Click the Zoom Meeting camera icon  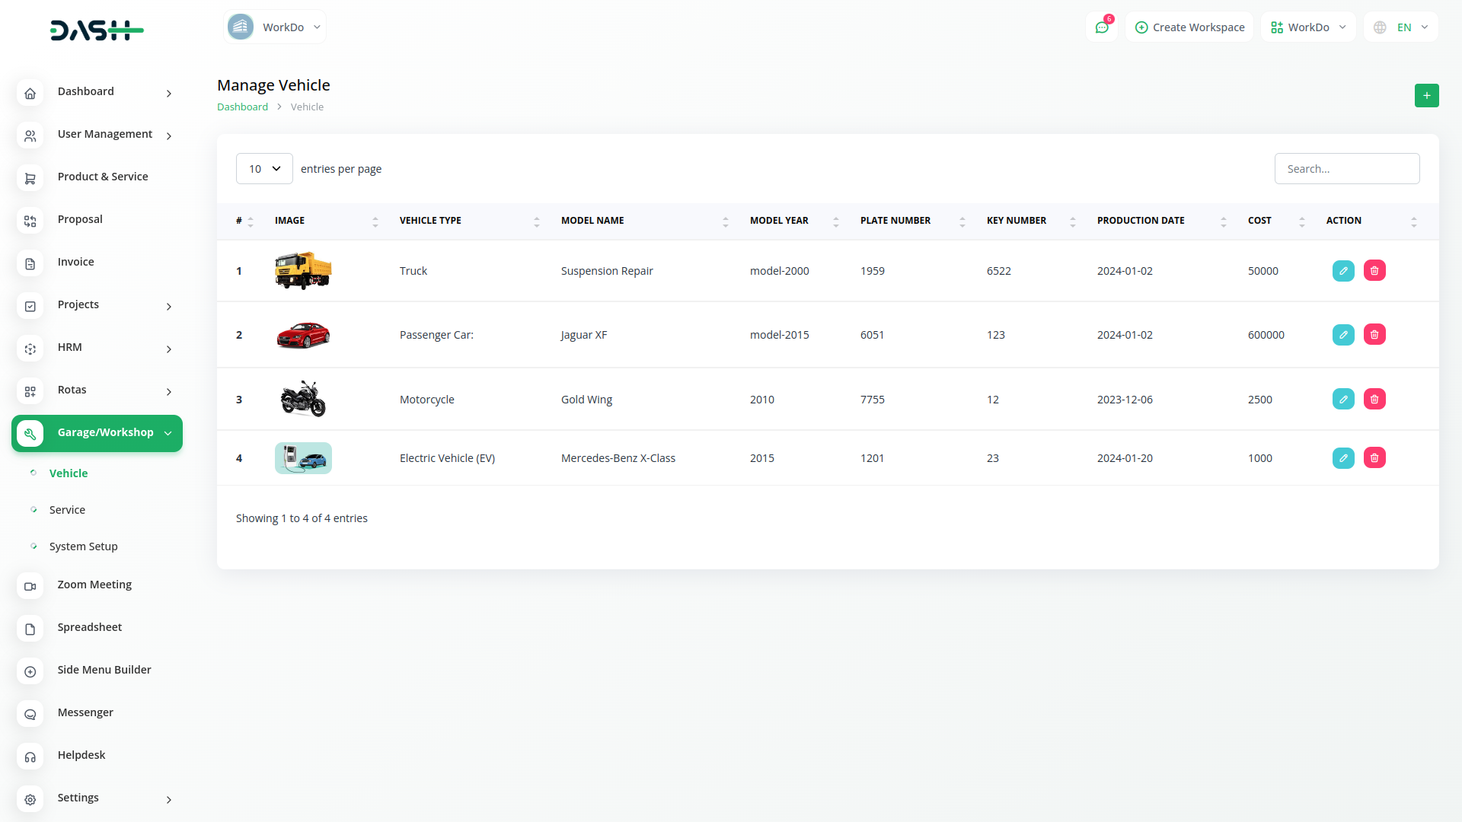point(30,586)
